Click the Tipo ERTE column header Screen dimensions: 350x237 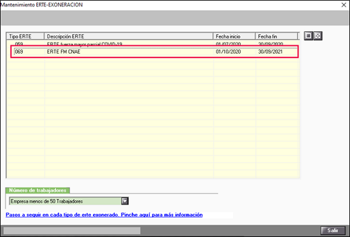pyautogui.click(x=25, y=36)
